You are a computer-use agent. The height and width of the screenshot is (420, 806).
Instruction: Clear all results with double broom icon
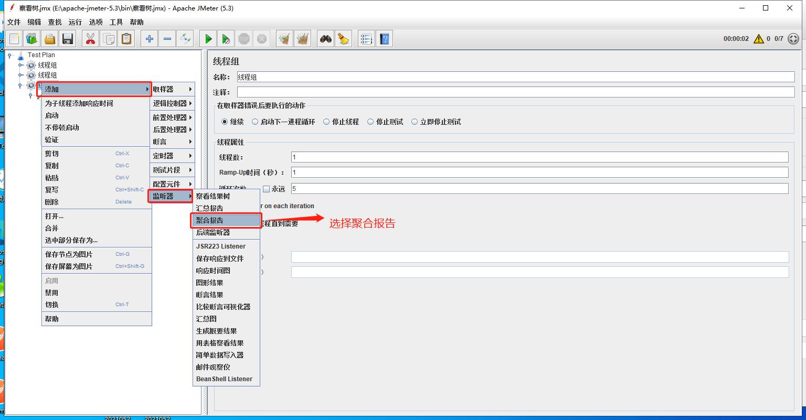point(303,39)
